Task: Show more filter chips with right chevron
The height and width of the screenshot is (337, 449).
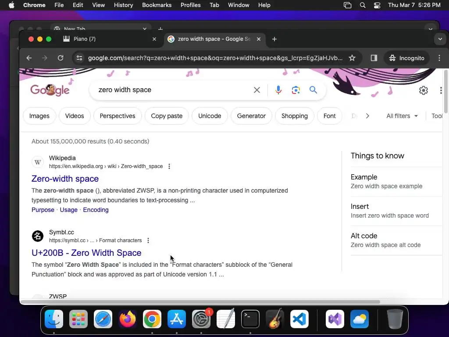Action: tap(367, 116)
